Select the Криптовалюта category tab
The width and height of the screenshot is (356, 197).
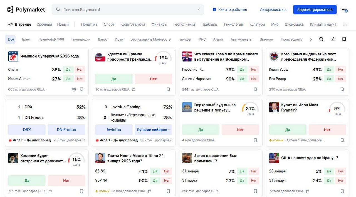pyautogui.click(x=133, y=24)
